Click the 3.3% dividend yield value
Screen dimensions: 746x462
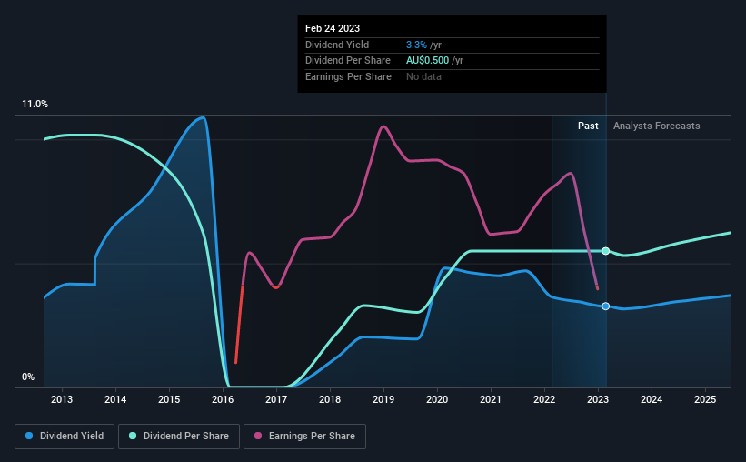tap(416, 45)
